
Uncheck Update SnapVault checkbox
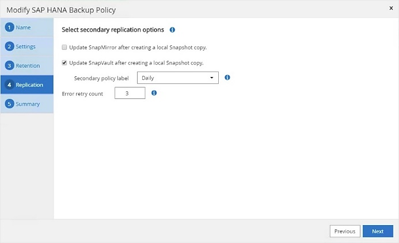tap(65, 63)
